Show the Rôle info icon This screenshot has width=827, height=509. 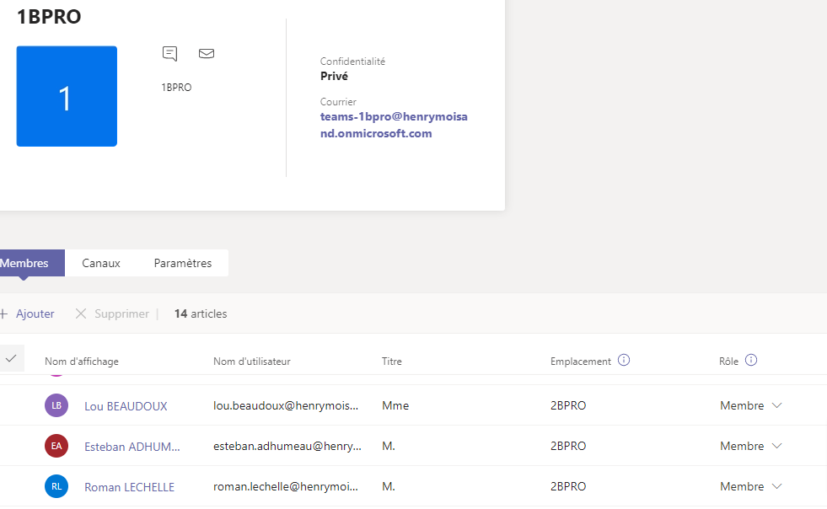(x=751, y=360)
